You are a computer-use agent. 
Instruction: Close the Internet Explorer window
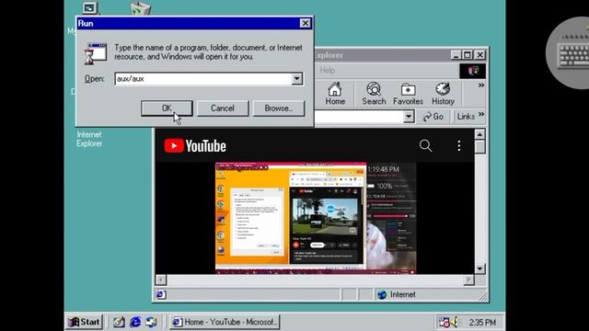coord(480,55)
